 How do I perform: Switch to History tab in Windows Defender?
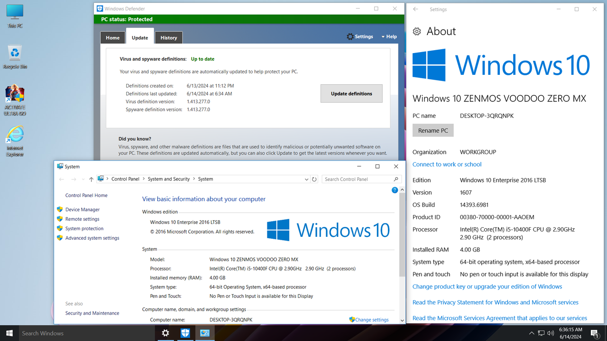tap(169, 38)
